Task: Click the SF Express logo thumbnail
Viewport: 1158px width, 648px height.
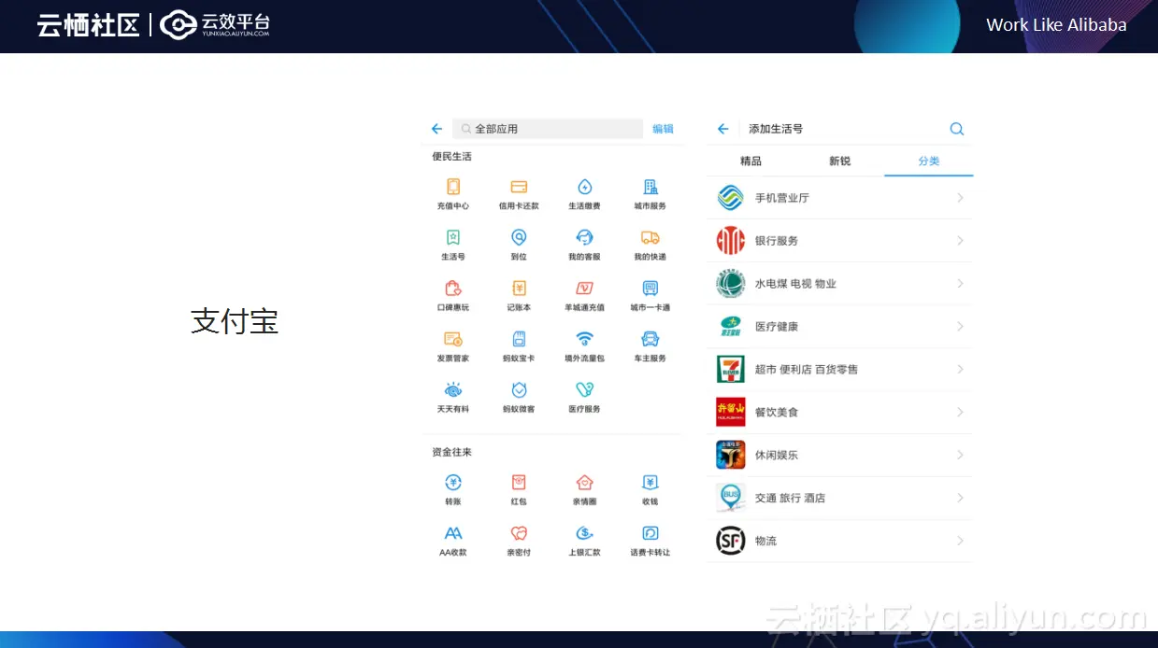Action: point(730,541)
